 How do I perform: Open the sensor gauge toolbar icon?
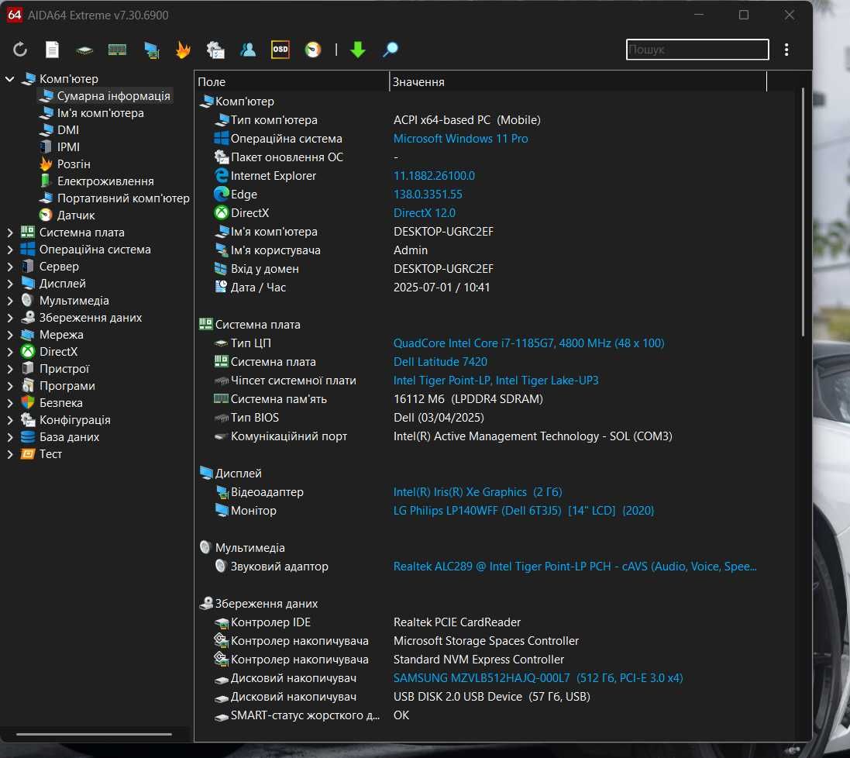[x=313, y=50]
